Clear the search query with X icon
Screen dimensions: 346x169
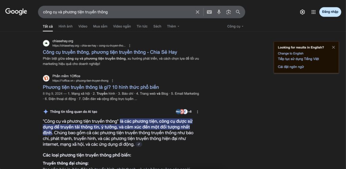(197, 12)
